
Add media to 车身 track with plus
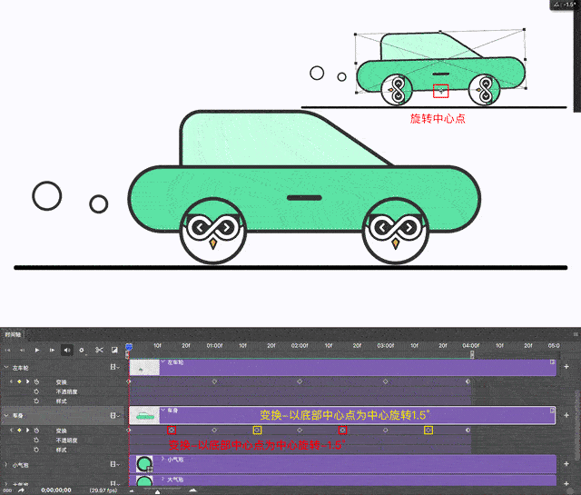pyautogui.click(x=566, y=415)
